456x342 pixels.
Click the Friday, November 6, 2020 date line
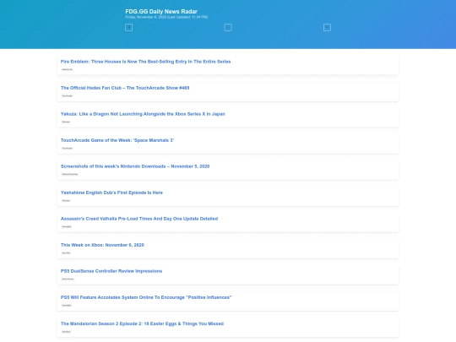pos(166,17)
